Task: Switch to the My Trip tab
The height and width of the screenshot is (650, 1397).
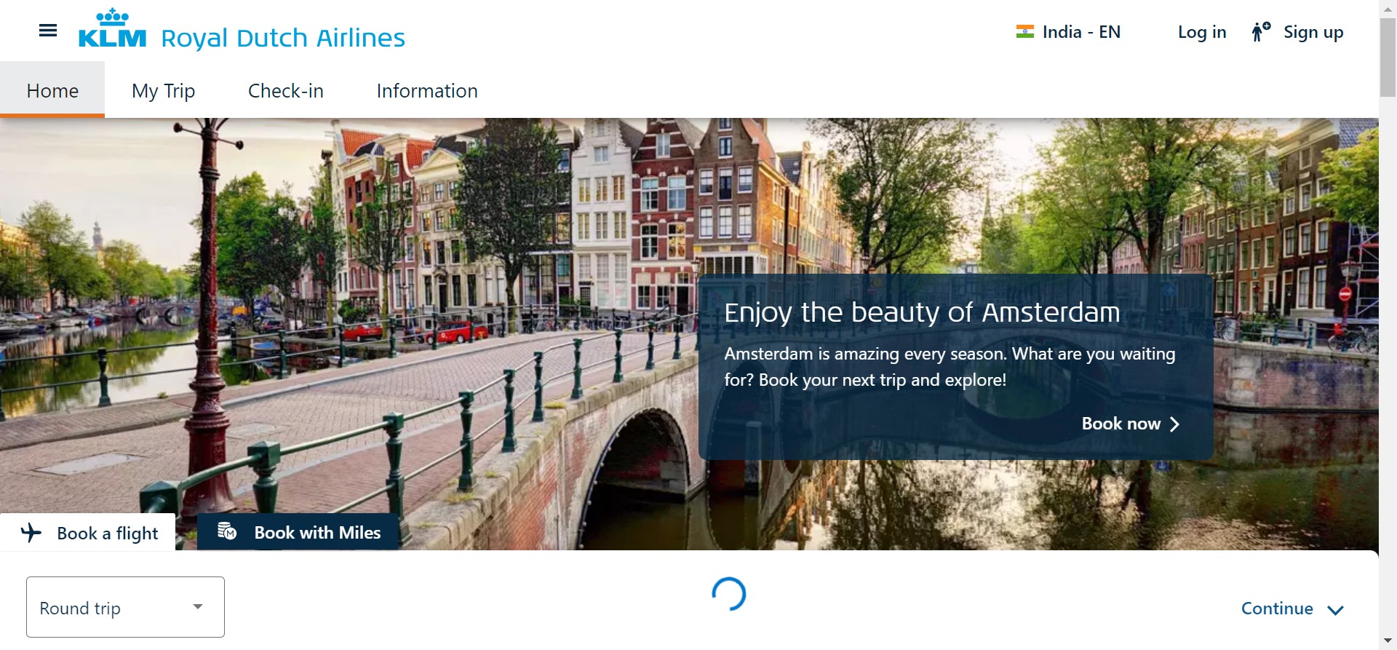Action: coord(163,91)
